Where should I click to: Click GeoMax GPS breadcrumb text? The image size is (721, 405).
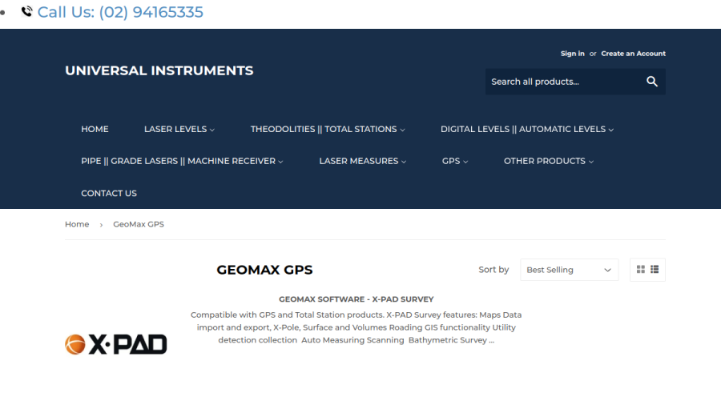(x=139, y=224)
